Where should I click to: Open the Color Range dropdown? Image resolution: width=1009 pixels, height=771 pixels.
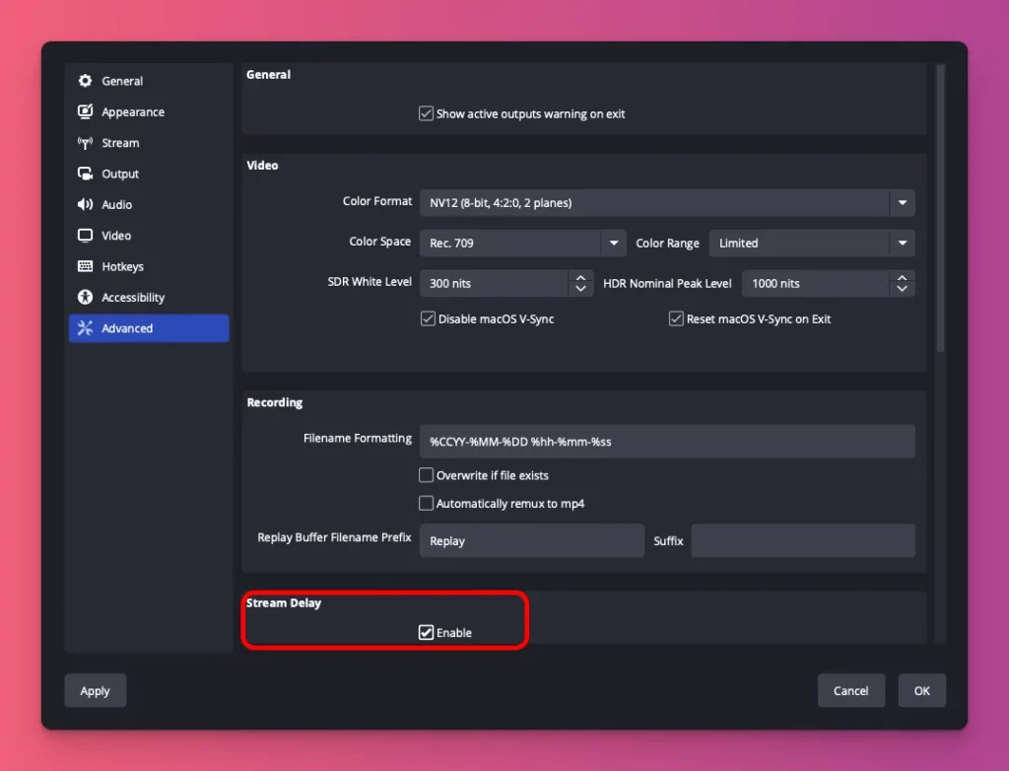[901, 243]
